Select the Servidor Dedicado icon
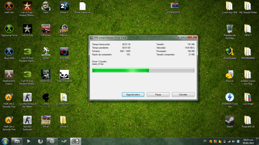 pos(27,123)
